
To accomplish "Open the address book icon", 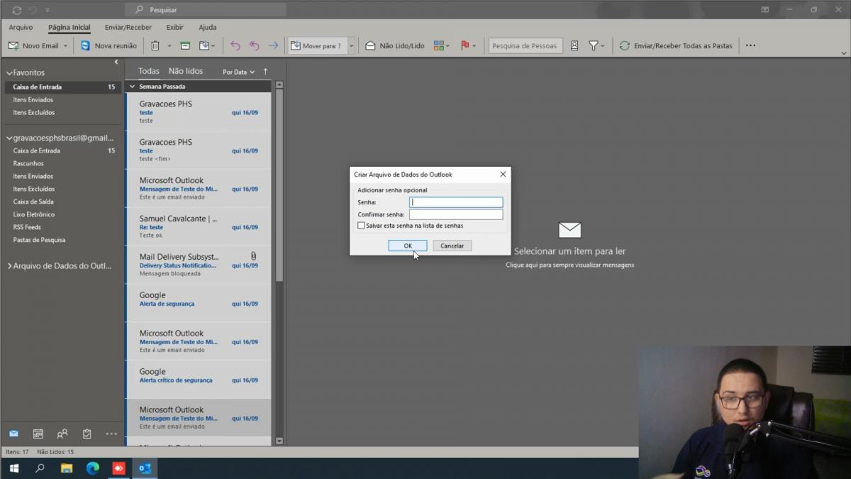I will click(x=574, y=45).
